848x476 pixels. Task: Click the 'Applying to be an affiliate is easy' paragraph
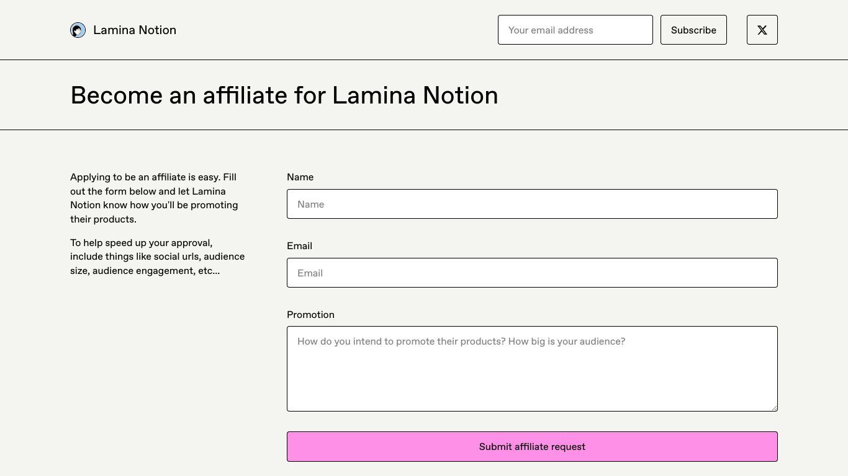coord(154,198)
